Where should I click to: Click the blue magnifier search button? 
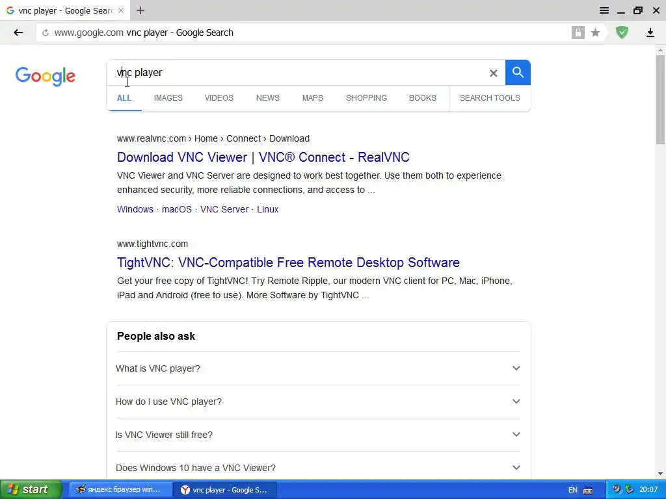click(518, 73)
